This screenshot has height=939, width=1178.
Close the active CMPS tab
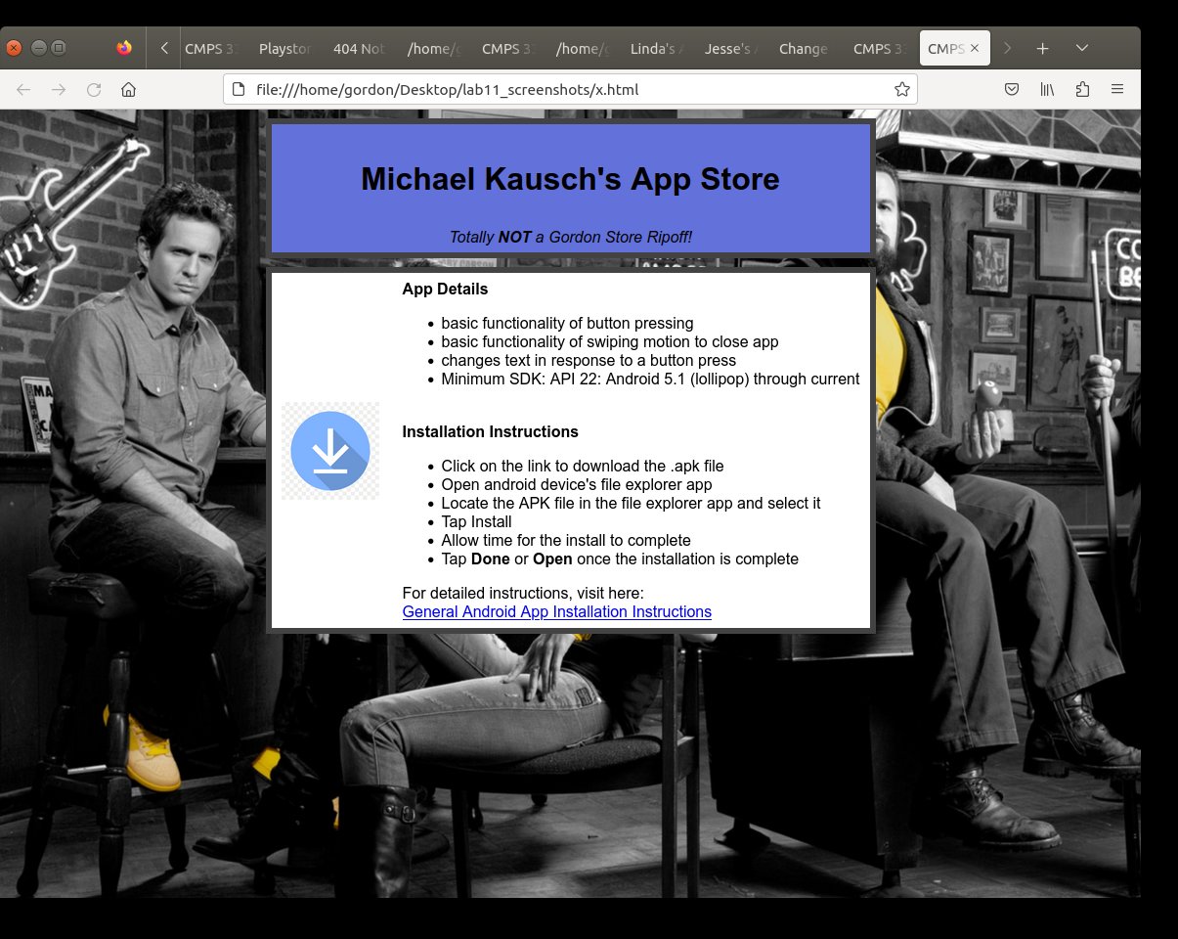click(x=974, y=48)
